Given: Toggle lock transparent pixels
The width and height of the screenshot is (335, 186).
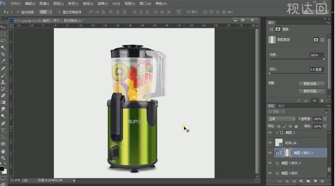Looking at the screenshot, I should [279, 126].
